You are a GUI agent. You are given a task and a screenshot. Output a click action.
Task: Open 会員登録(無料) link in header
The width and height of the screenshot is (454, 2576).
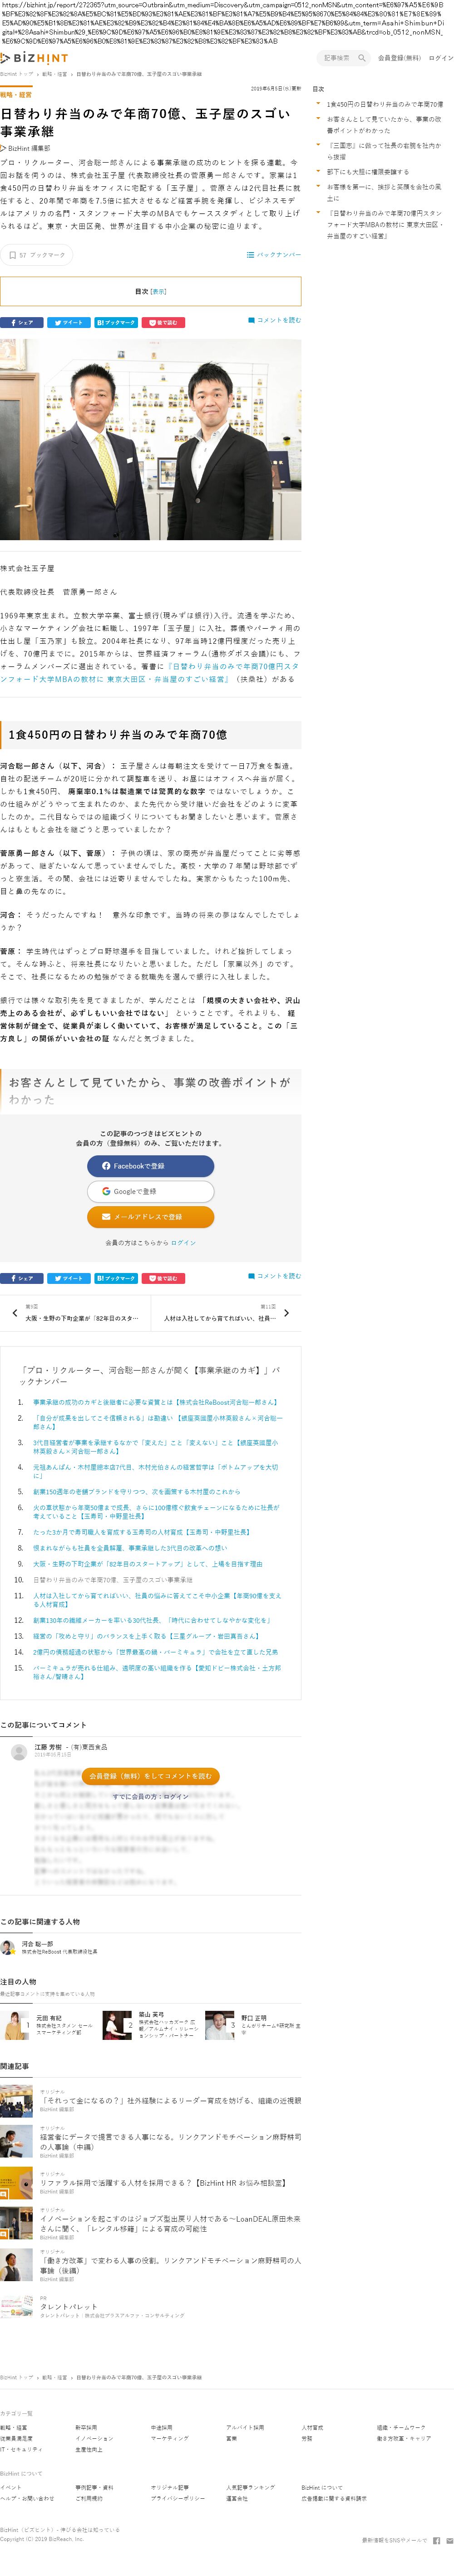click(x=399, y=58)
